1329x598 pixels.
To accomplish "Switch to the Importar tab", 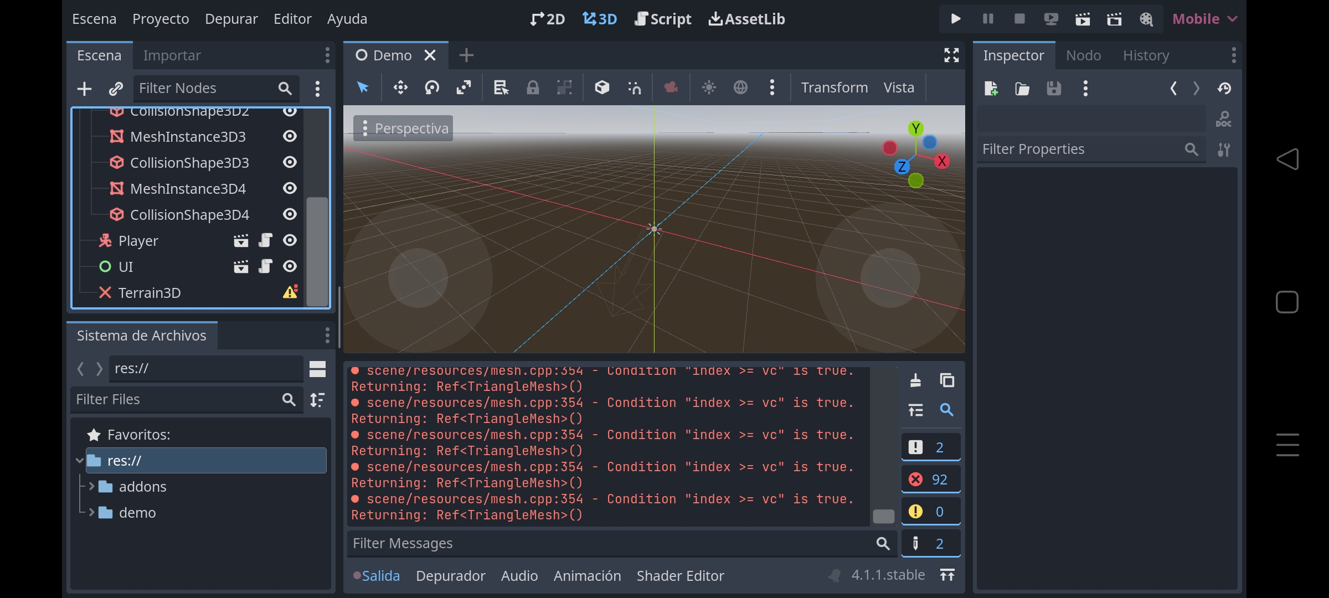I will coord(172,55).
